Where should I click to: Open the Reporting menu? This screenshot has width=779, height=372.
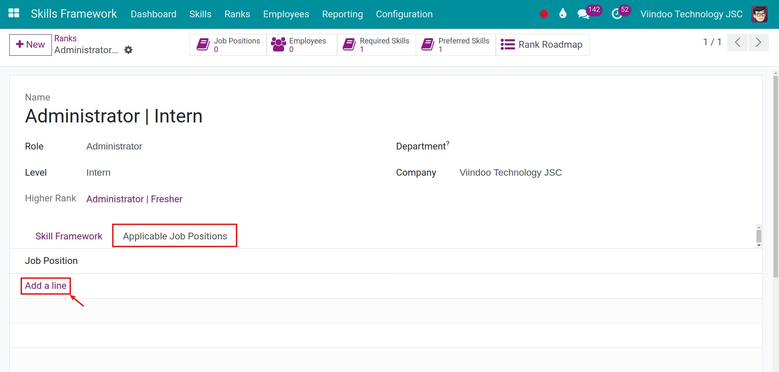click(x=342, y=14)
